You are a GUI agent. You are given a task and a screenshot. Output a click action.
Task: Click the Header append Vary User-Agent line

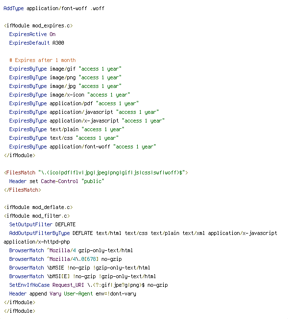pos(72,294)
